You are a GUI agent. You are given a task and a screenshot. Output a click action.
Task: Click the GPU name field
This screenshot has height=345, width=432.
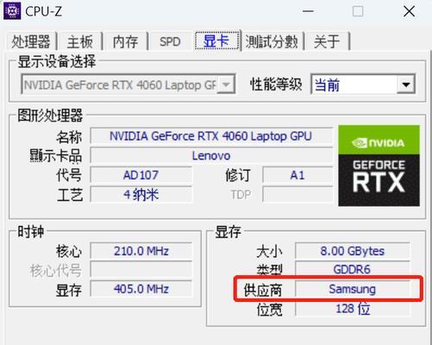click(x=211, y=136)
